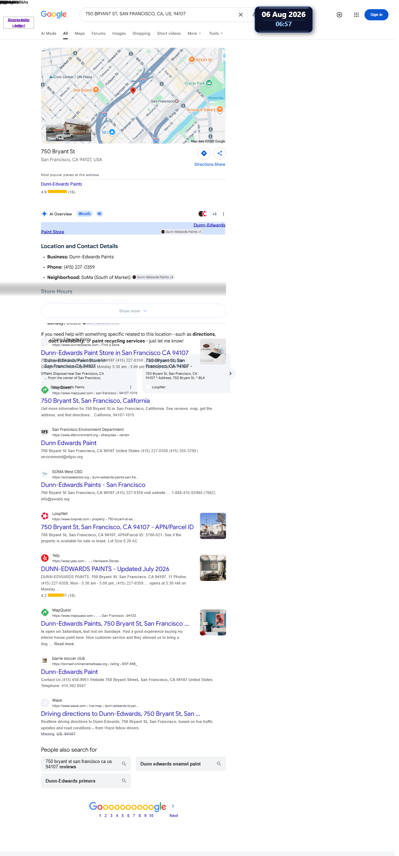
Task: Click the Paint Store link
Action: click(x=53, y=232)
